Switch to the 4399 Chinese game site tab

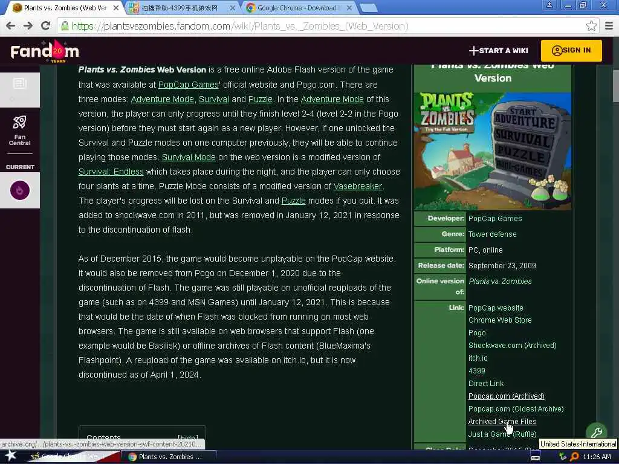[x=180, y=8]
